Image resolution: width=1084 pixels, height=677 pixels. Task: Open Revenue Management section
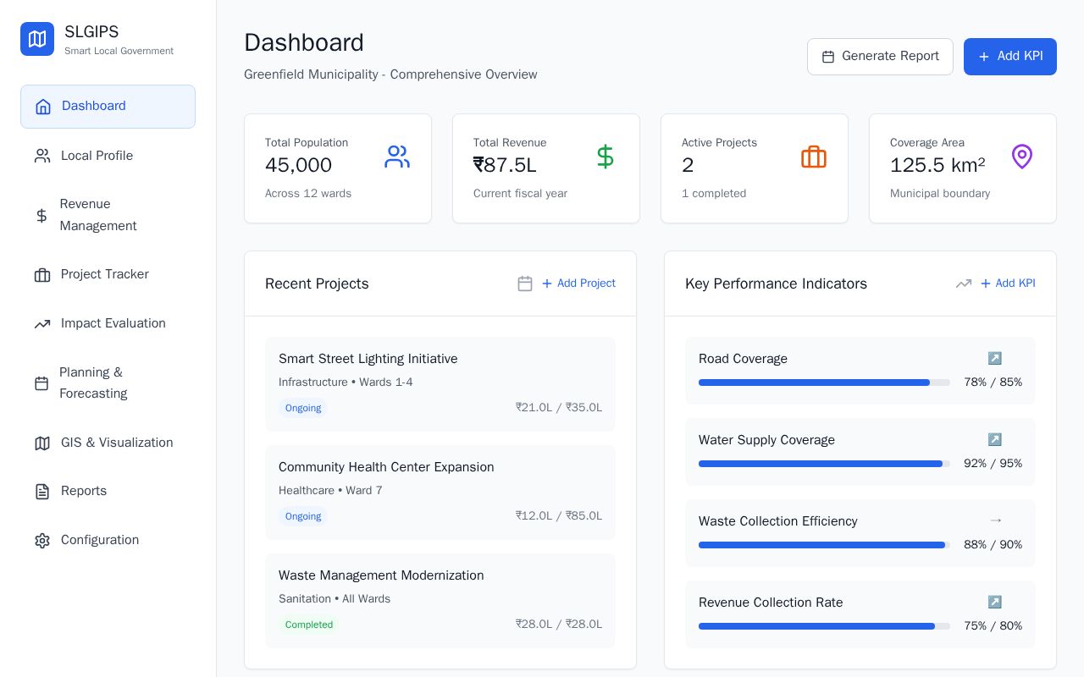point(108,215)
